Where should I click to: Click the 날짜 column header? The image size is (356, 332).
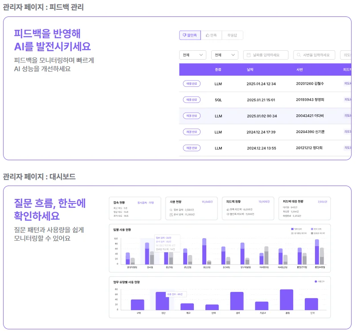point(250,69)
